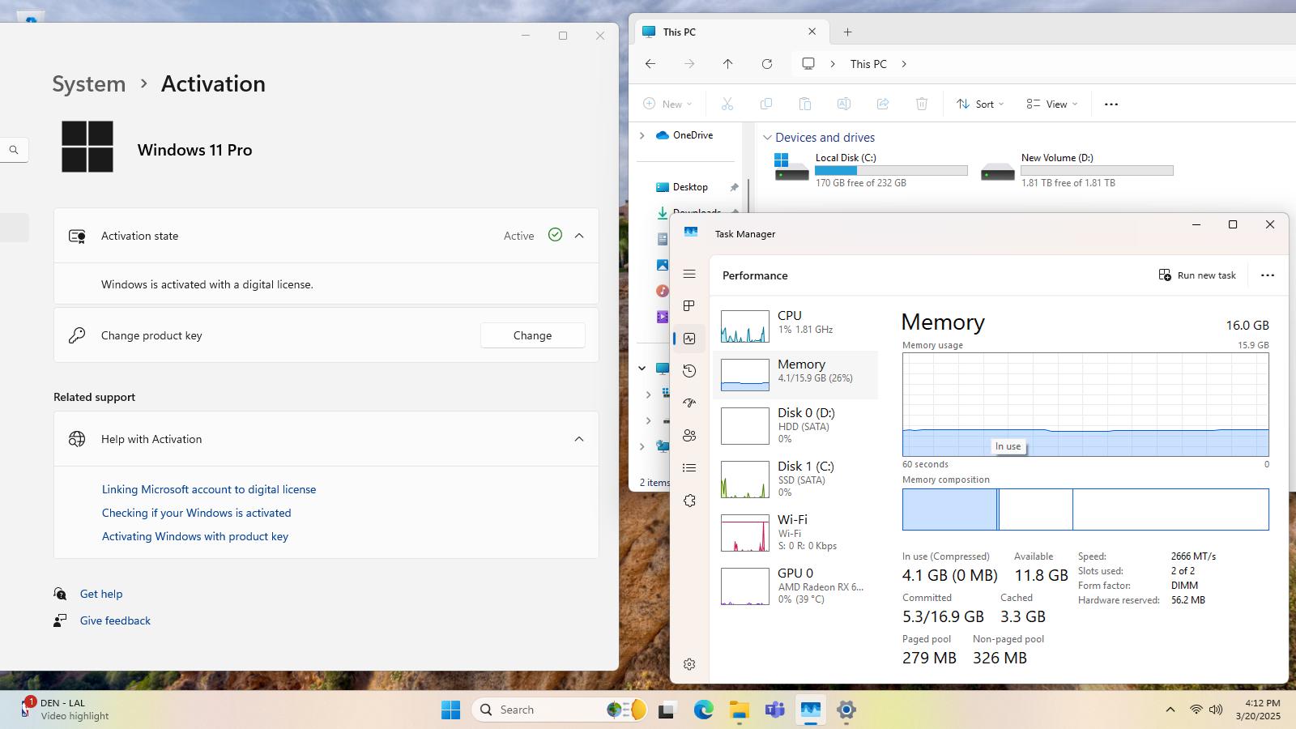The width and height of the screenshot is (1296, 729).
Task: Open Task View from the taskbar
Action: 667,710
